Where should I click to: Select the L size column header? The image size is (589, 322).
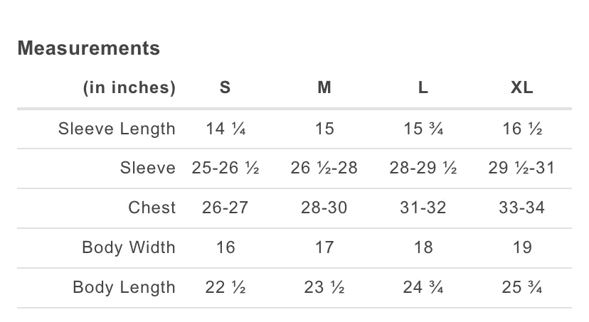pos(423,88)
